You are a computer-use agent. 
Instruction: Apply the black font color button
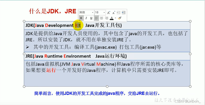(112, 18)
